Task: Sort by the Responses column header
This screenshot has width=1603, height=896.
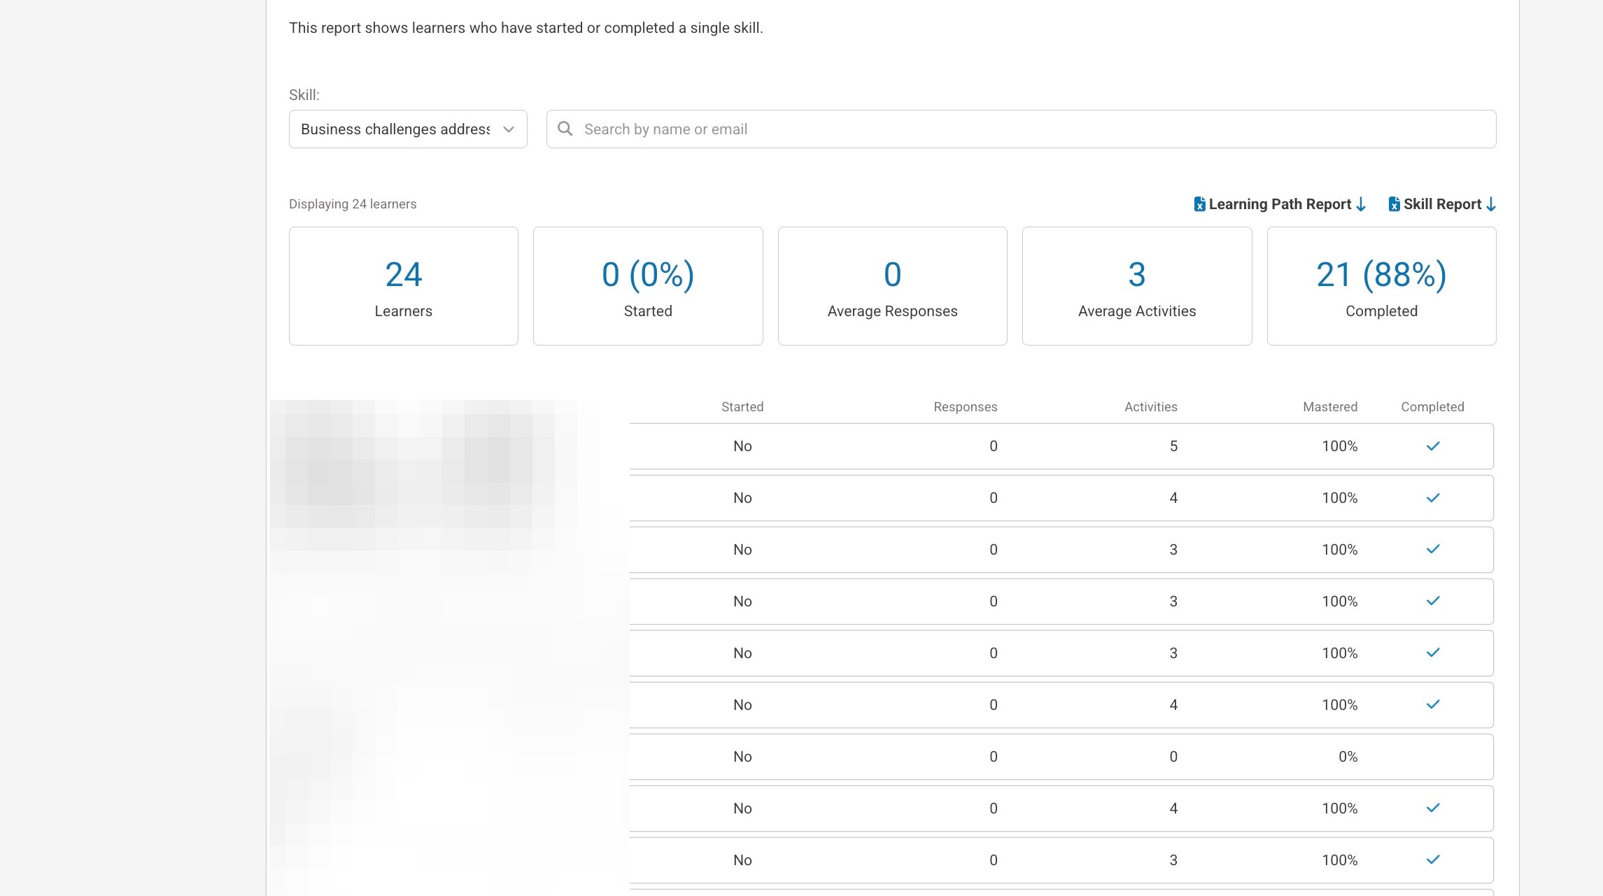Action: click(965, 407)
